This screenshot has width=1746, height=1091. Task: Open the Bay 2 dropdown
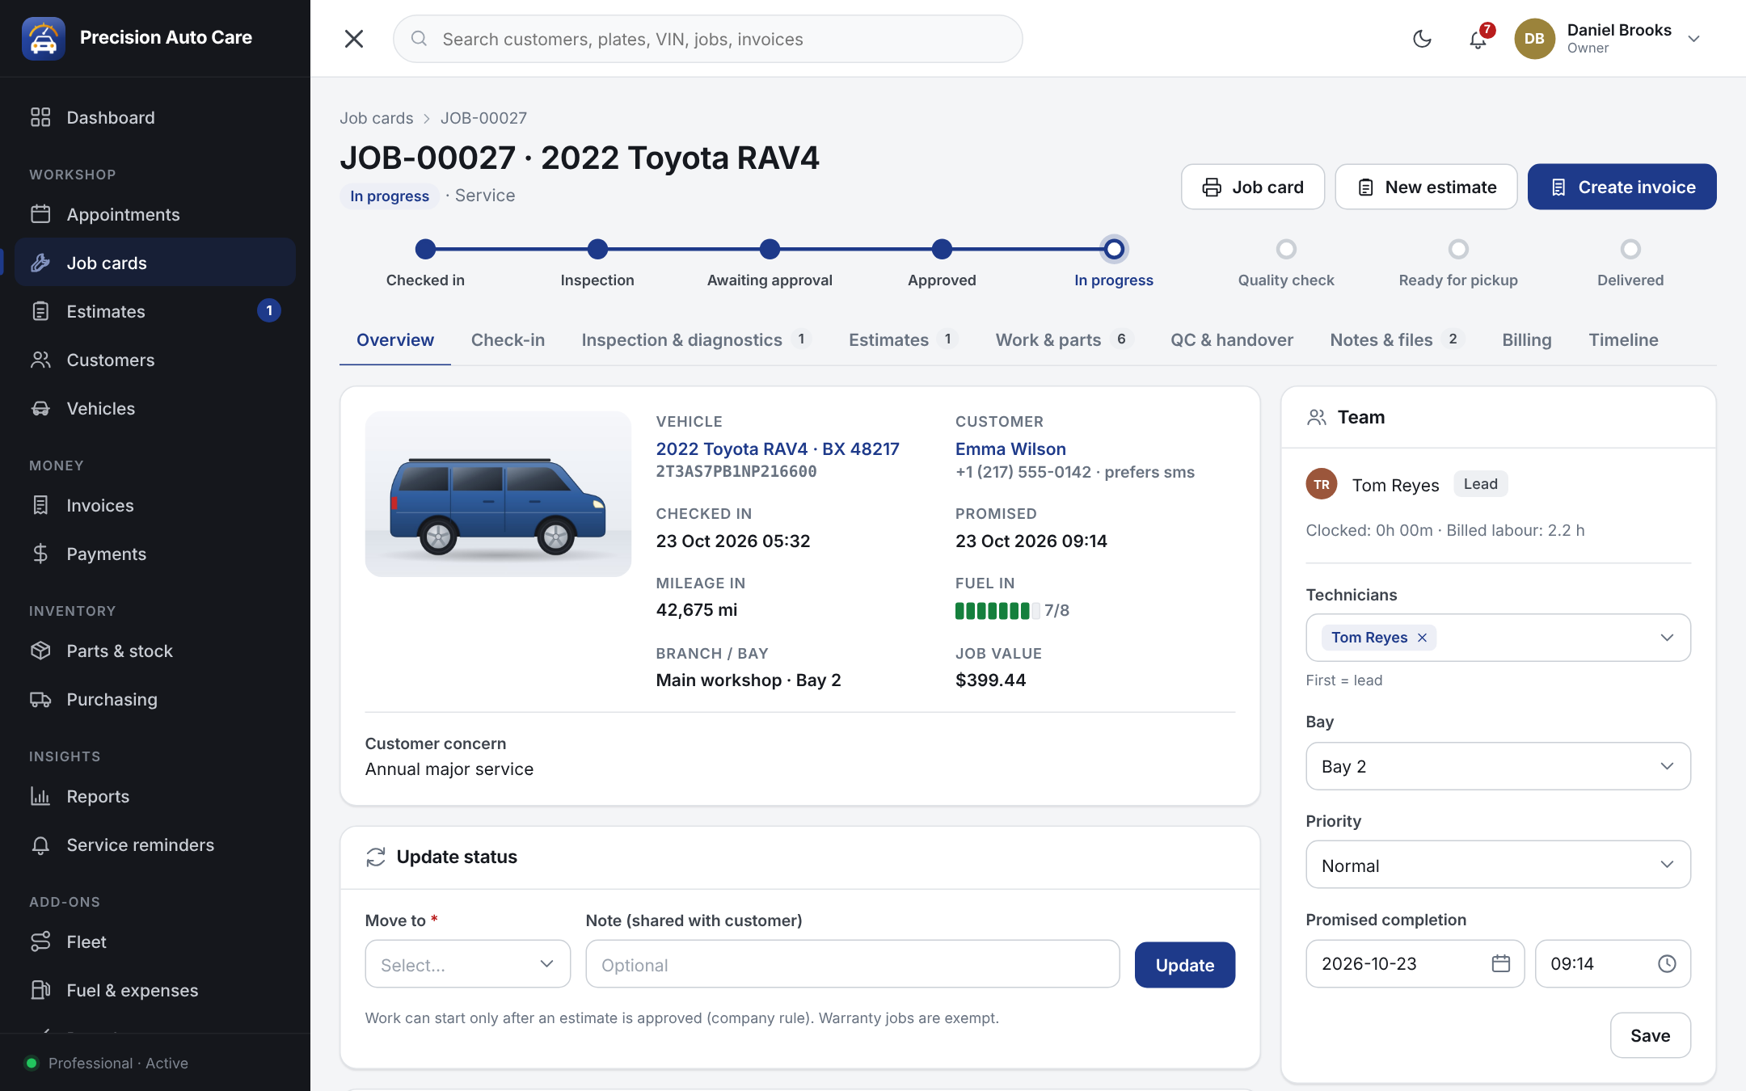[1498, 766]
